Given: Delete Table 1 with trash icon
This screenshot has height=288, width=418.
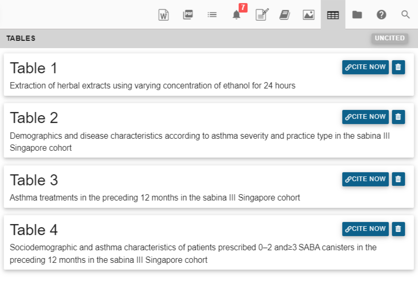Looking at the screenshot, I should pos(398,67).
